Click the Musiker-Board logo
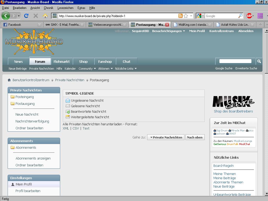Image resolution: width=268 pixels, height=201 pixels. click(x=34, y=42)
